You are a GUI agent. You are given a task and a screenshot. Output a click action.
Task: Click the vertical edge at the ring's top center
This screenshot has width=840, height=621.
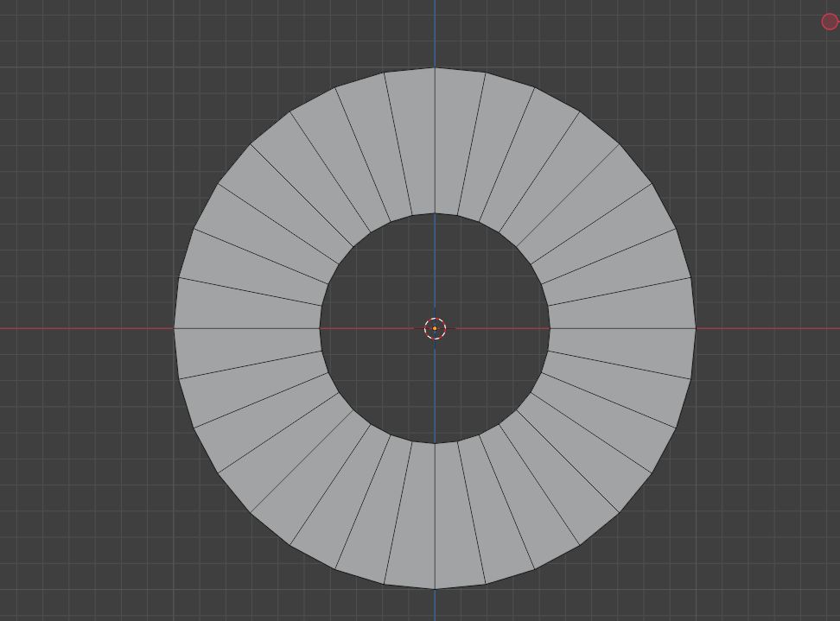(x=435, y=140)
